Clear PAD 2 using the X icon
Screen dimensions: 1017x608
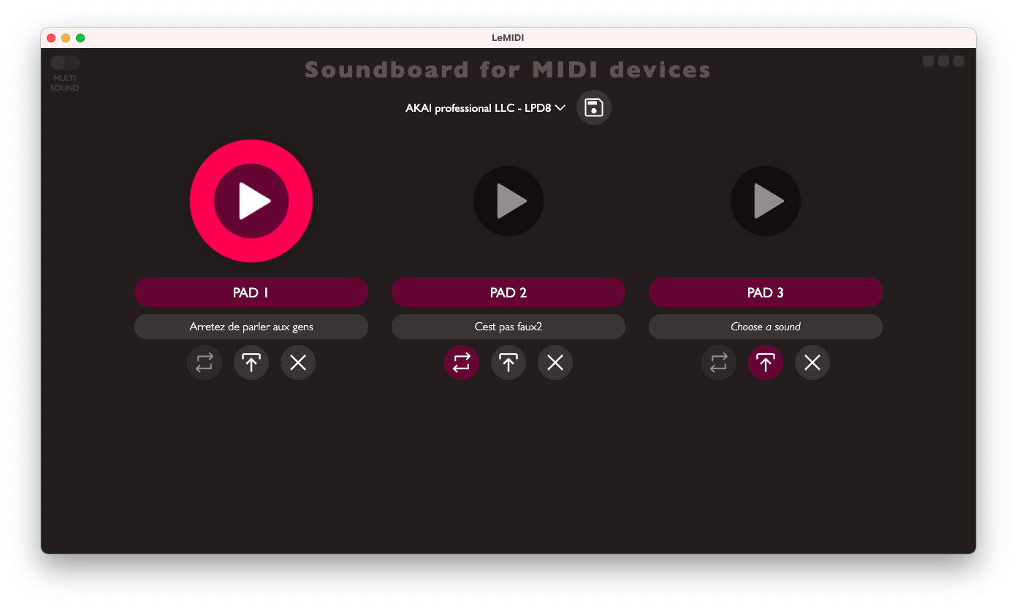coord(555,362)
